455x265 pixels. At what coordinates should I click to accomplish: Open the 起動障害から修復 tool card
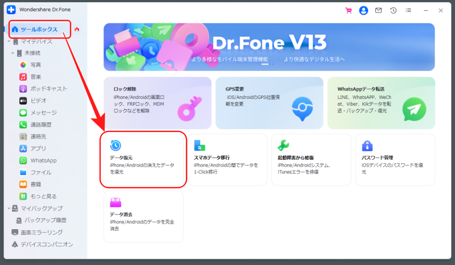311,160
